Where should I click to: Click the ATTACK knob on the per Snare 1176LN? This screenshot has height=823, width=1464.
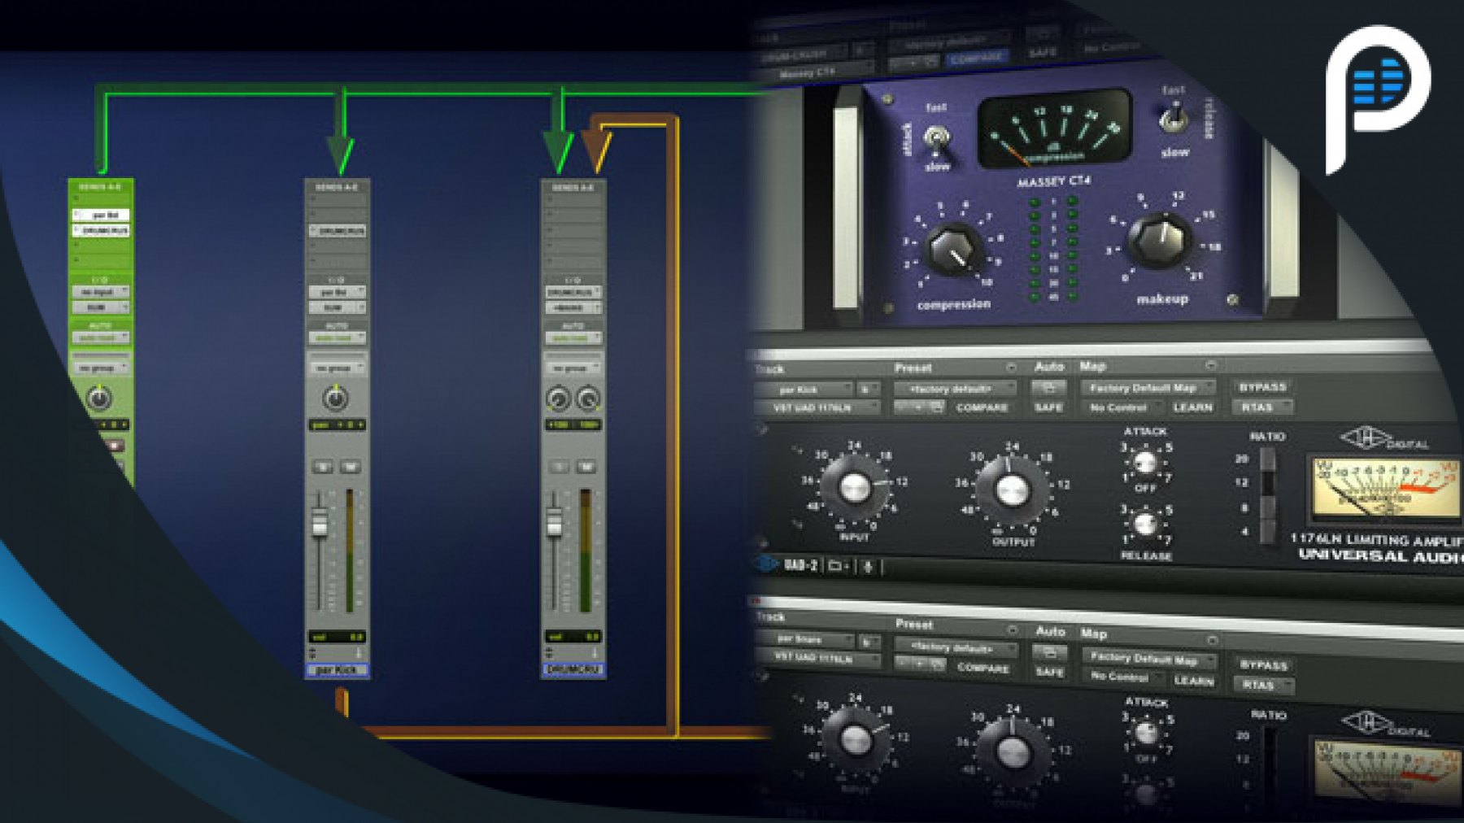click(1146, 733)
